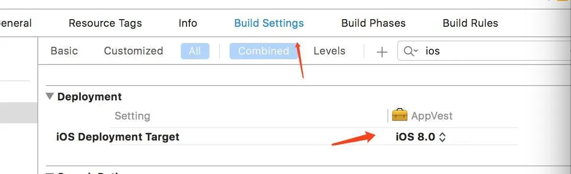Click the search field containing "ios"

click(x=484, y=51)
